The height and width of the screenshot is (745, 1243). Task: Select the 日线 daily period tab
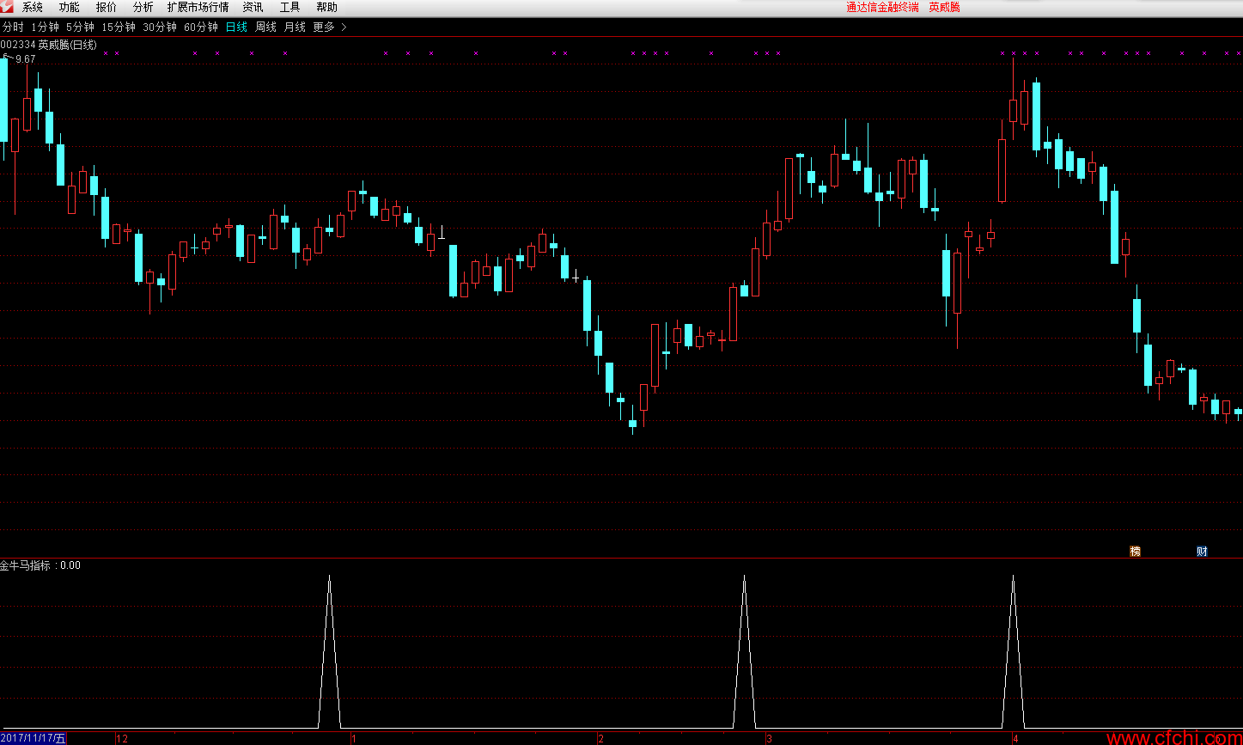point(236,27)
